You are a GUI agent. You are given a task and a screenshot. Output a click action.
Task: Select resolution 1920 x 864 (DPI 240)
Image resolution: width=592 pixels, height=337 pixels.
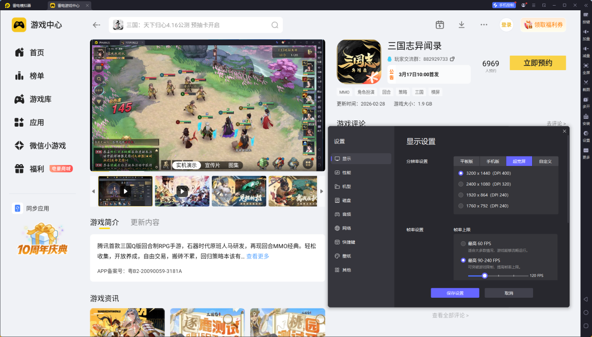tap(483, 195)
